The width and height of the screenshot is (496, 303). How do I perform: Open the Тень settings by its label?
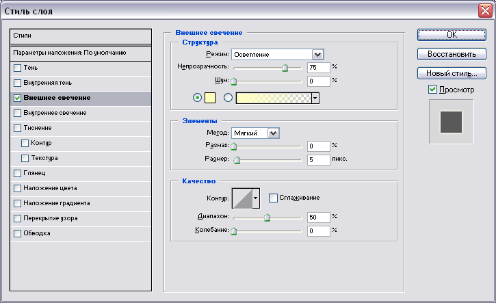(x=31, y=68)
